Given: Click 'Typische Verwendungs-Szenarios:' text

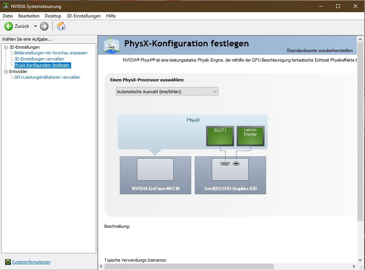Looking at the screenshot, I should point(135,260).
